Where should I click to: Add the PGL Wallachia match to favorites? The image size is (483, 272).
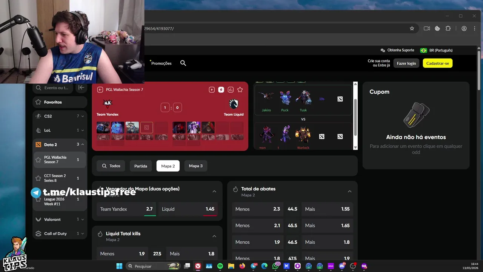click(240, 90)
